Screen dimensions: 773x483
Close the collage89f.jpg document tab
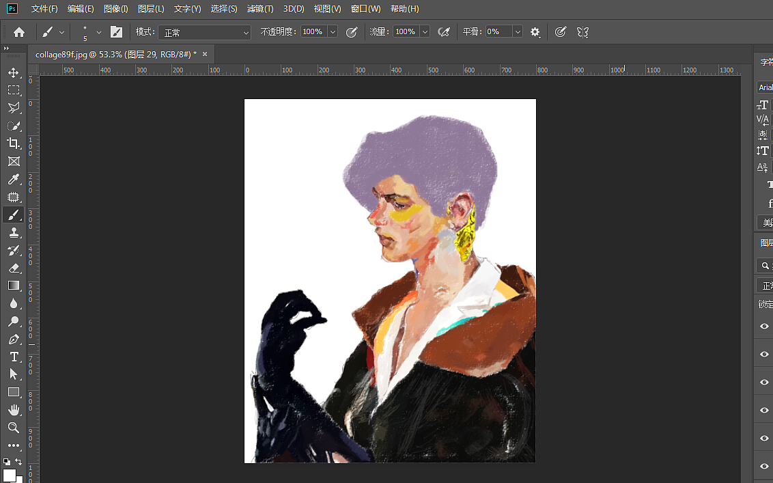pyautogui.click(x=205, y=54)
